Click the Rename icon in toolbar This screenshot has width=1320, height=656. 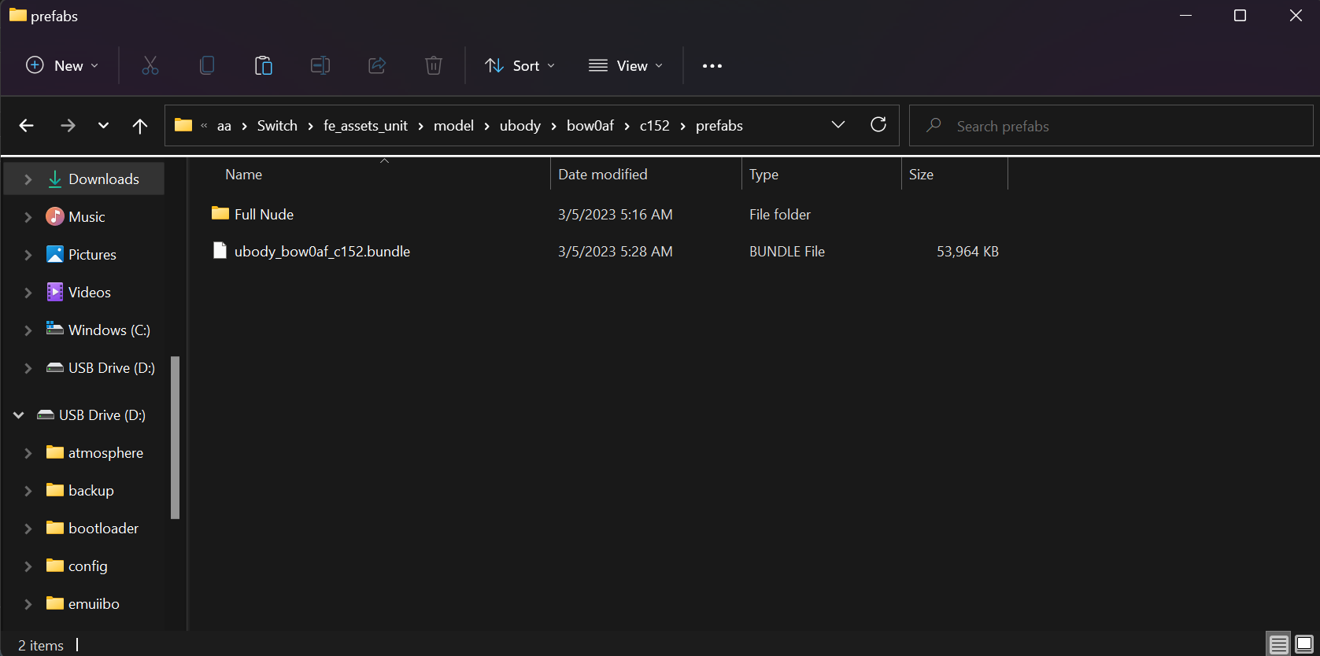(x=320, y=66)
